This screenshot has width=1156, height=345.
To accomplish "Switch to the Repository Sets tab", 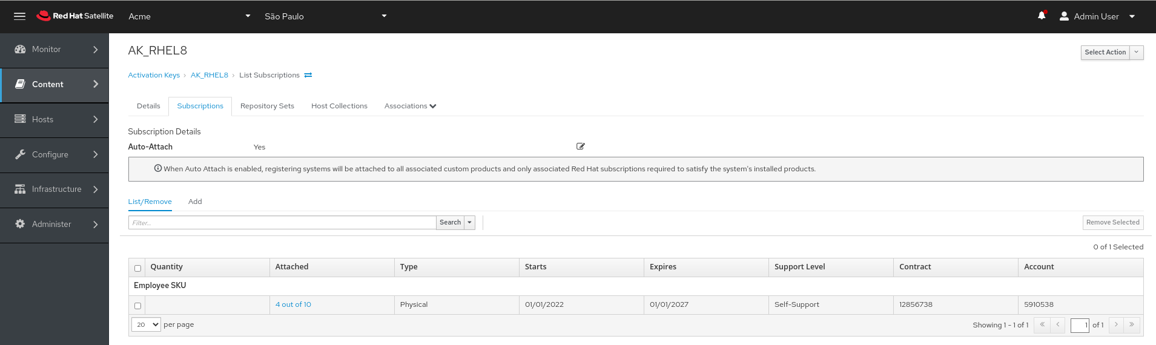I will (x=267, y=106).
